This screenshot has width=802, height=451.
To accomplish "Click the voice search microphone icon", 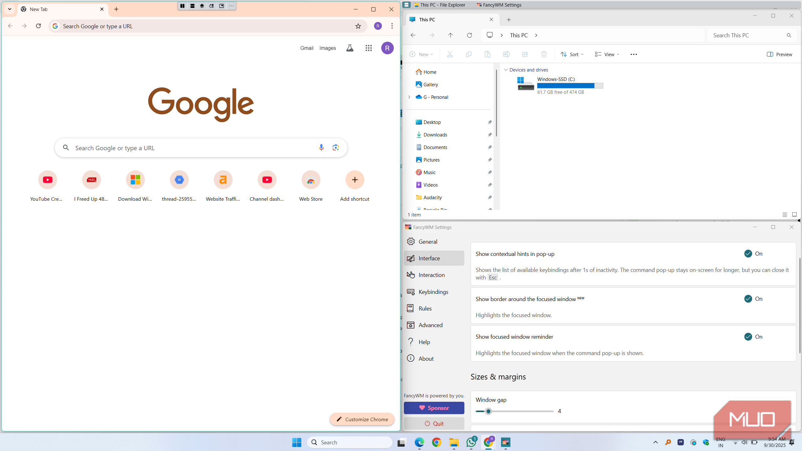I will tap(321, 148).
